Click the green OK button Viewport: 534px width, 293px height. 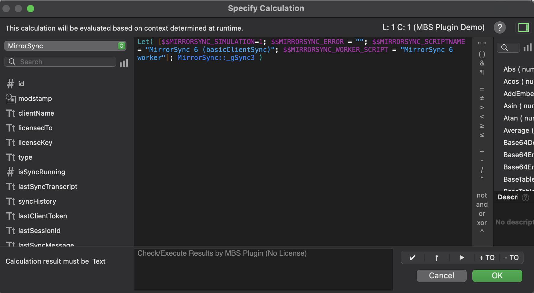(x=497, y=276)
